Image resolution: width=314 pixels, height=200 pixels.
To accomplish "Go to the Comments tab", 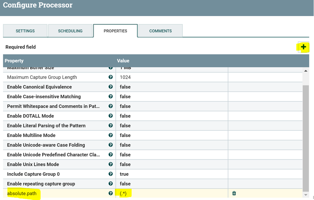I will [x=160, y=31].
